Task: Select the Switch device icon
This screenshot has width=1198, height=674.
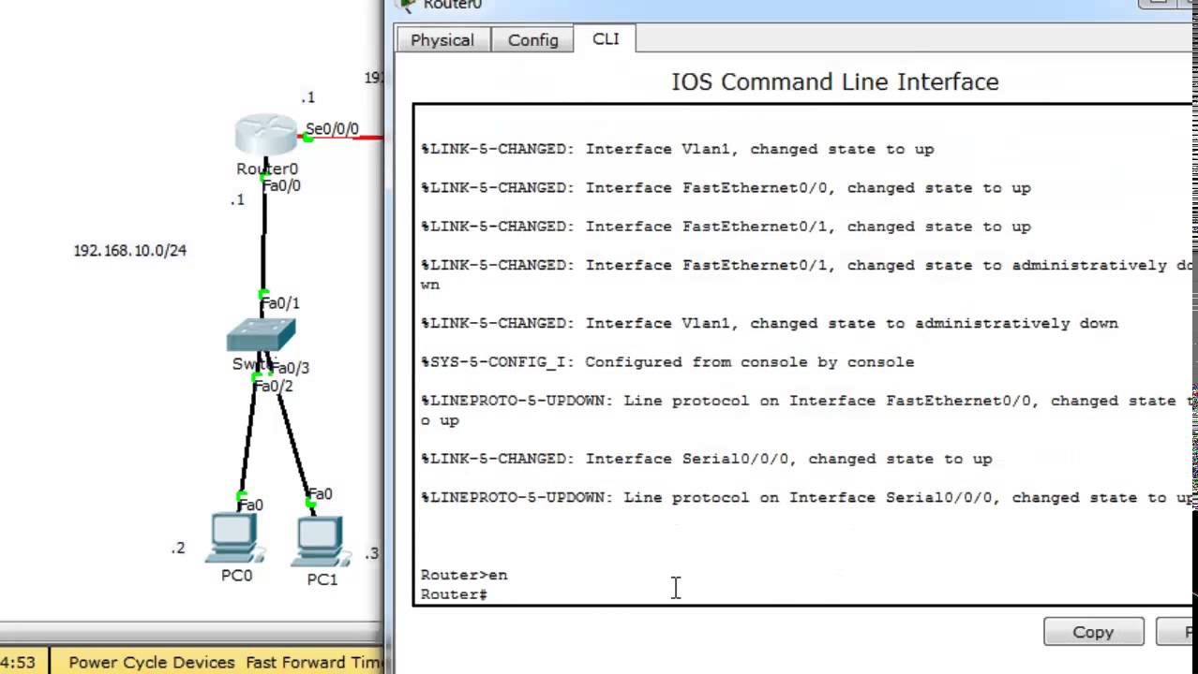Action: [262, 335]
